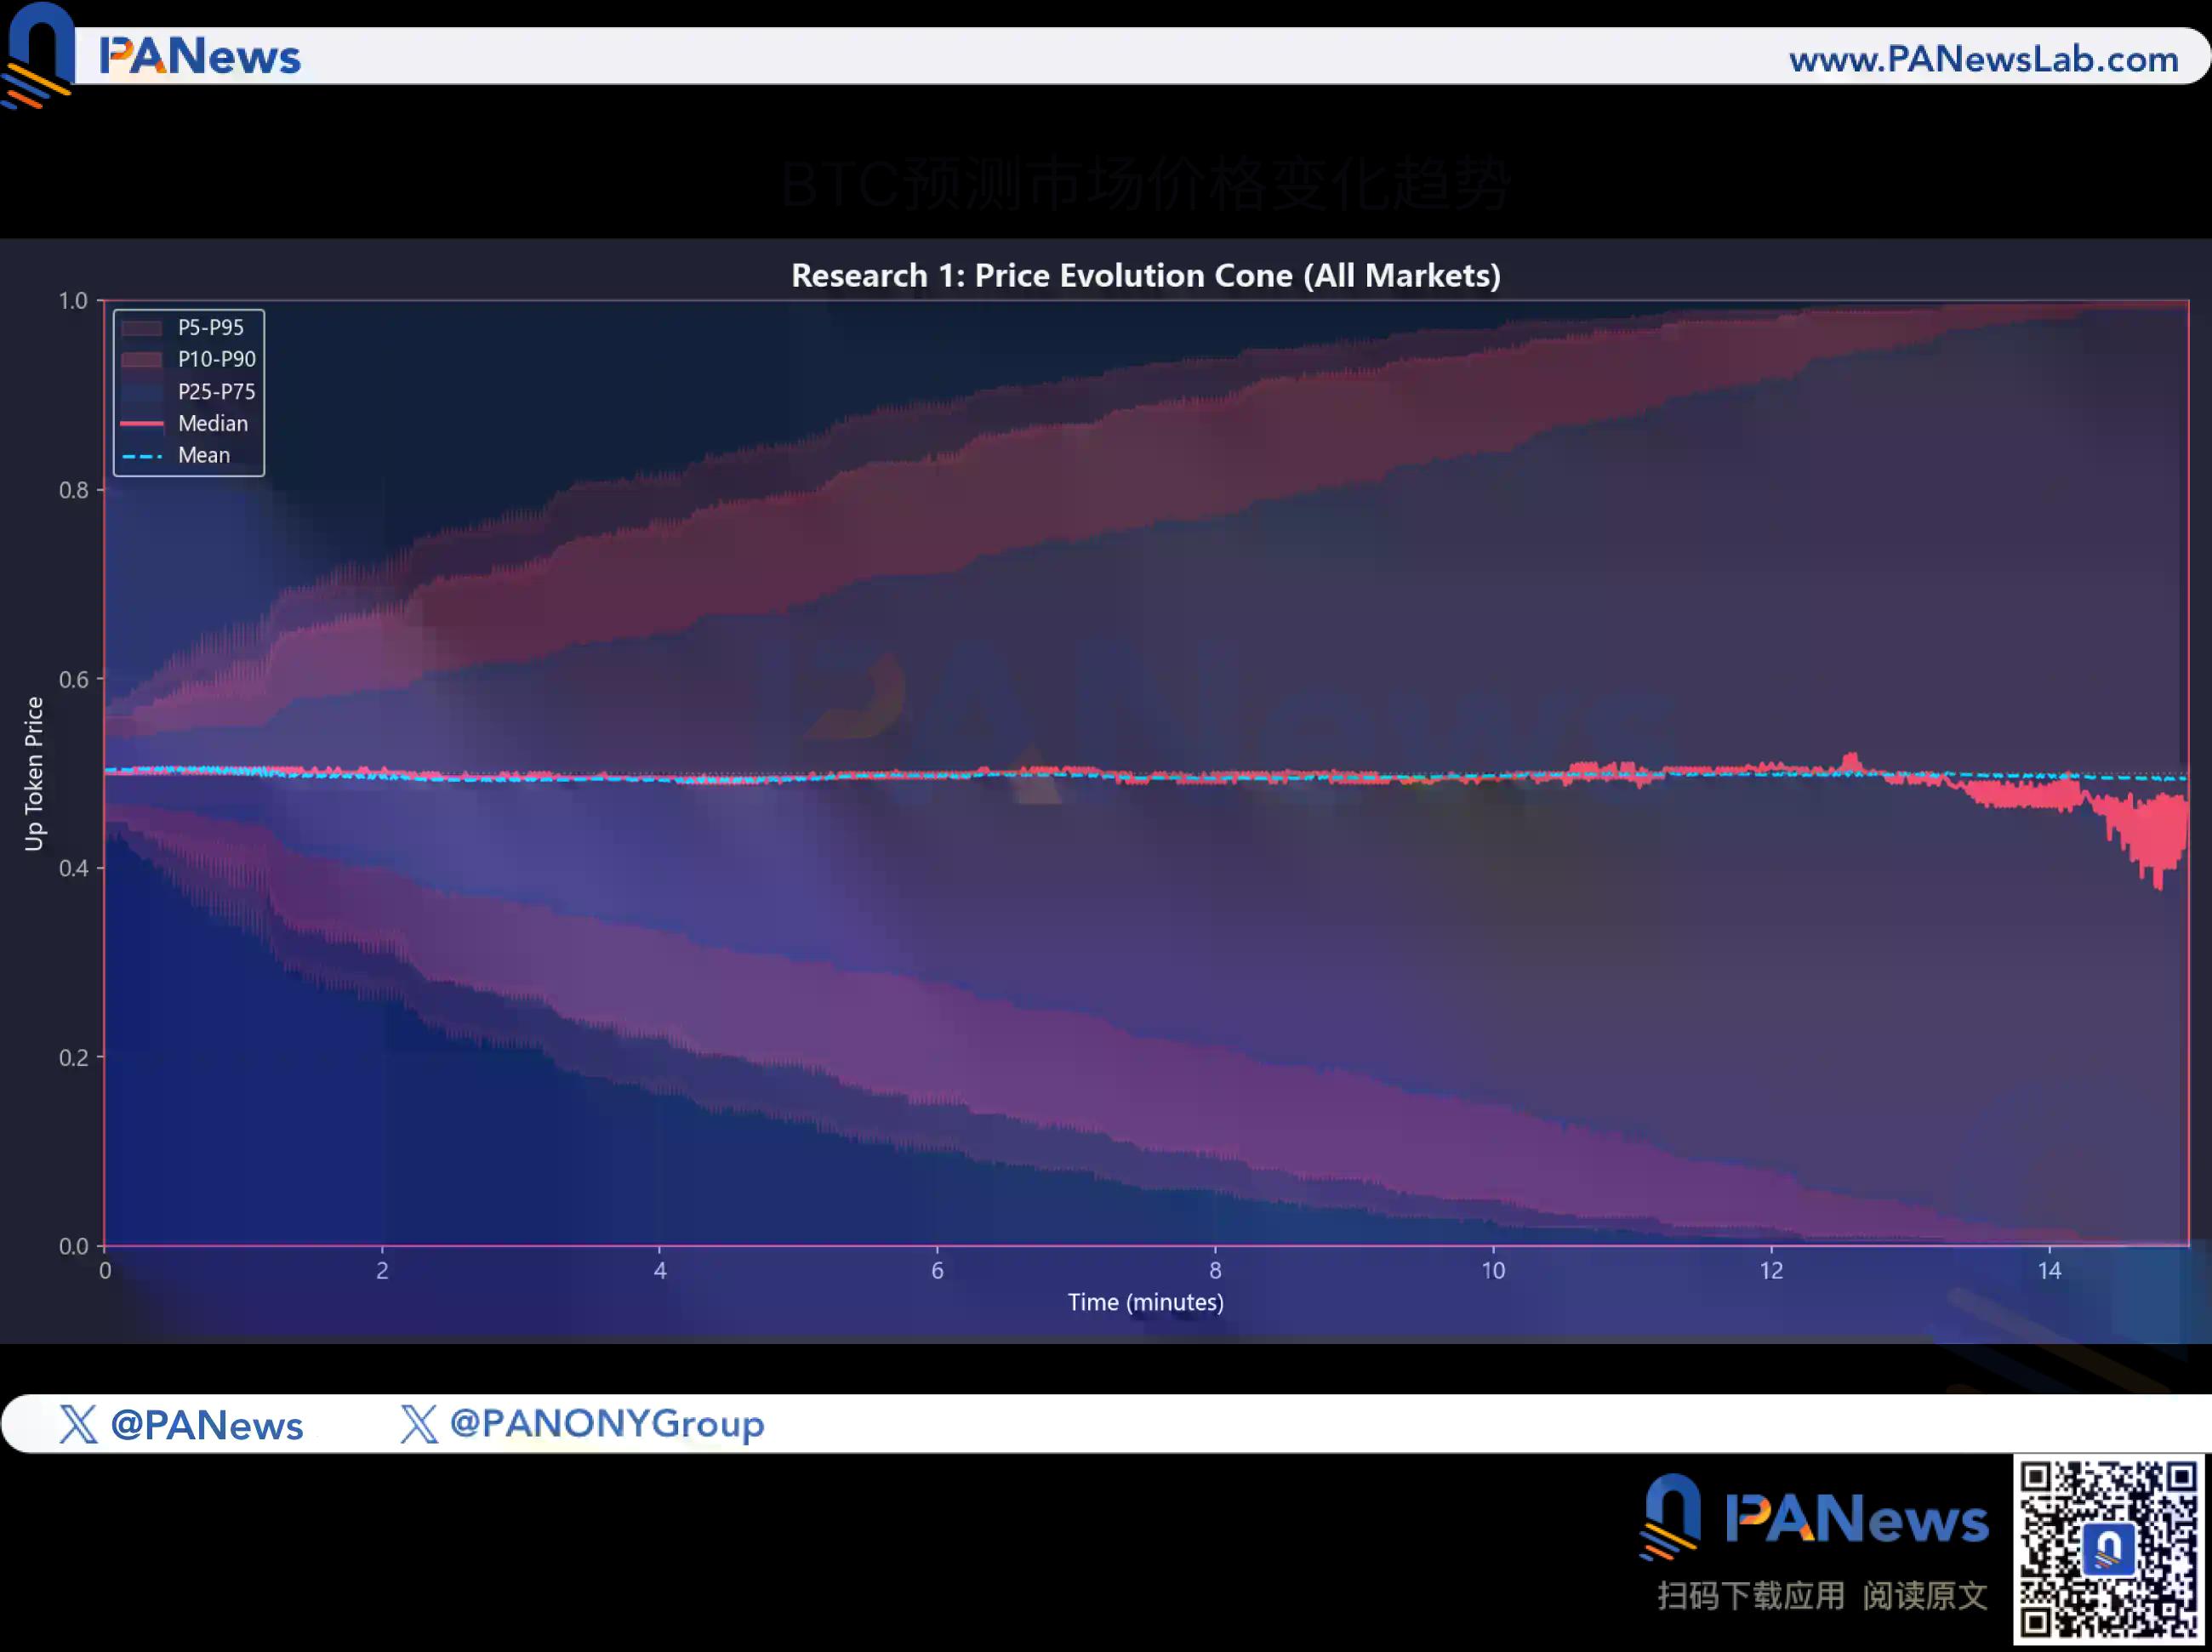This screenshot has width=2212, height=1652.
Task: Click the P10-P90 legend swatch
Action: 141,360
